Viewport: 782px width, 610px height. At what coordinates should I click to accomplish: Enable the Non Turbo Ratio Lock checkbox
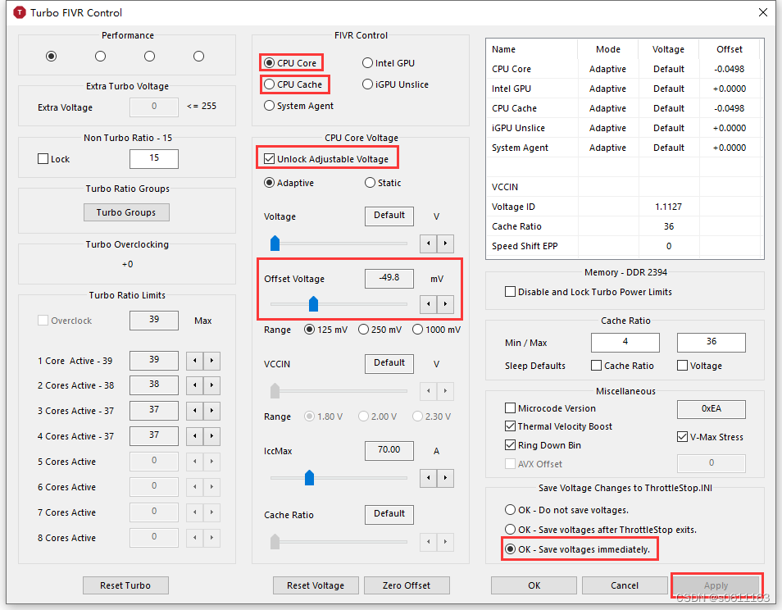pyautogui.click(x=43, y=159)
